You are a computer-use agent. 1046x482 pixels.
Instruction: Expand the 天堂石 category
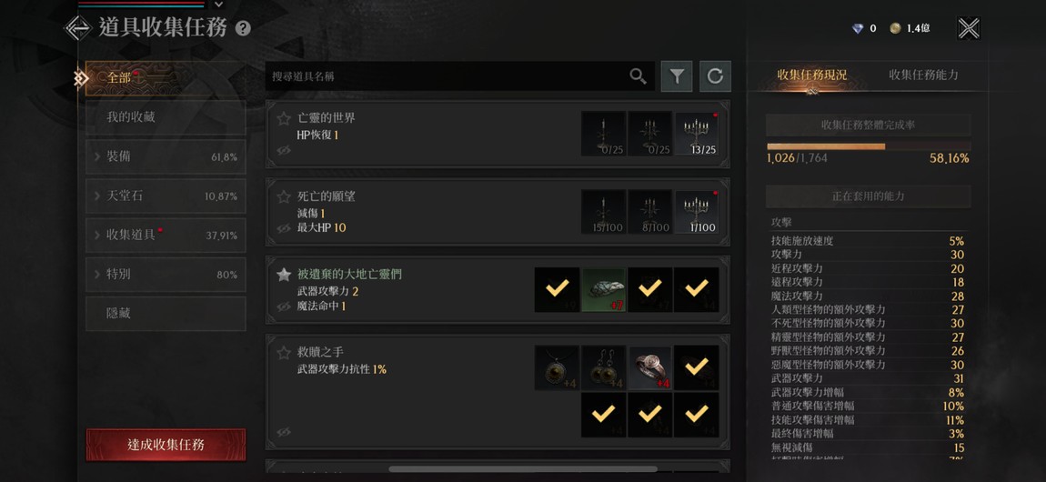click(x=166, y=196)
